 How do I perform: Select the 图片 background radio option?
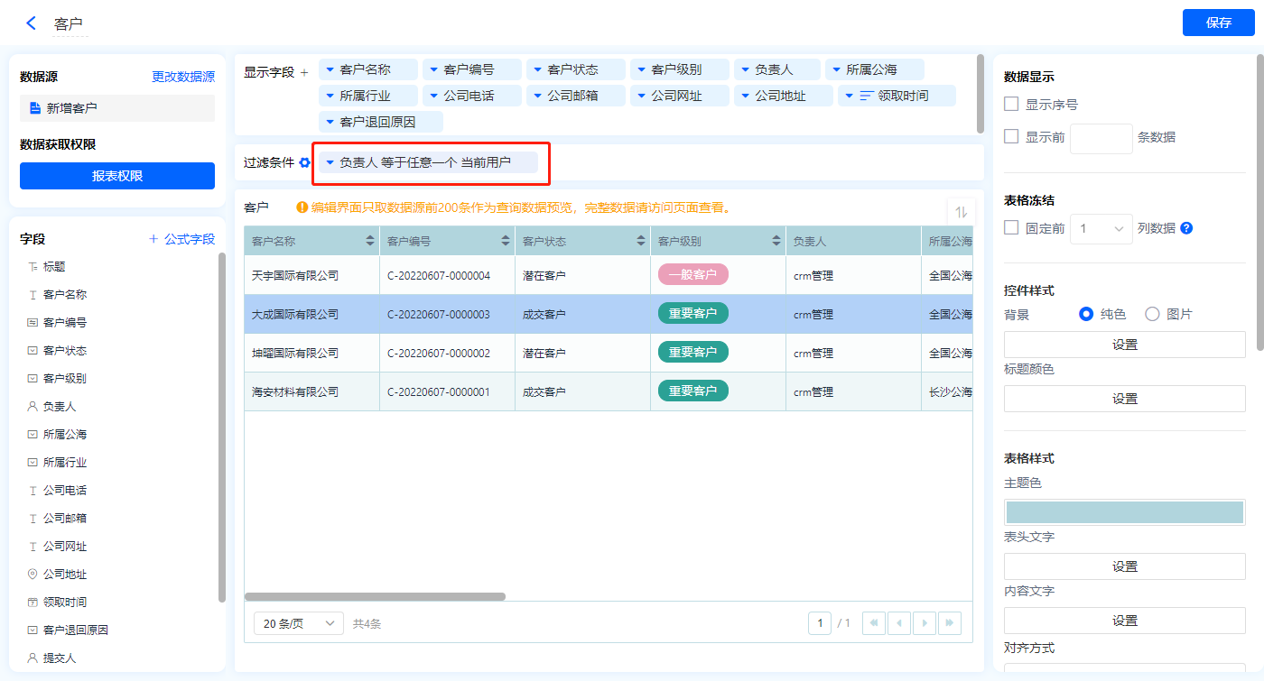point(1153,314)
